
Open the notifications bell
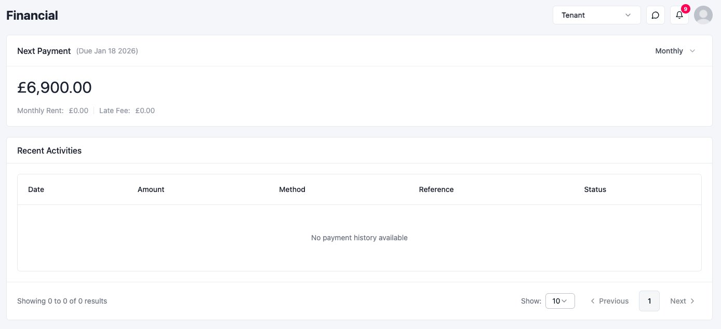pos(679,15)
